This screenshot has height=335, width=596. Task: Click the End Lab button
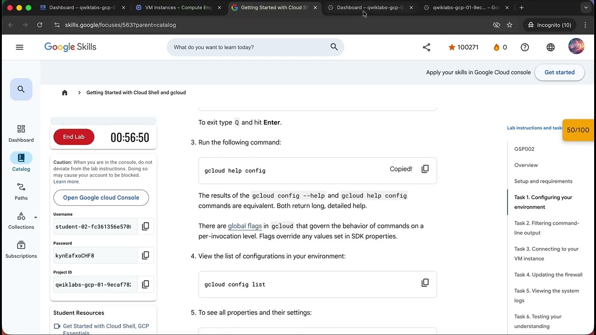pyautogui.click(x=74, y=137)
